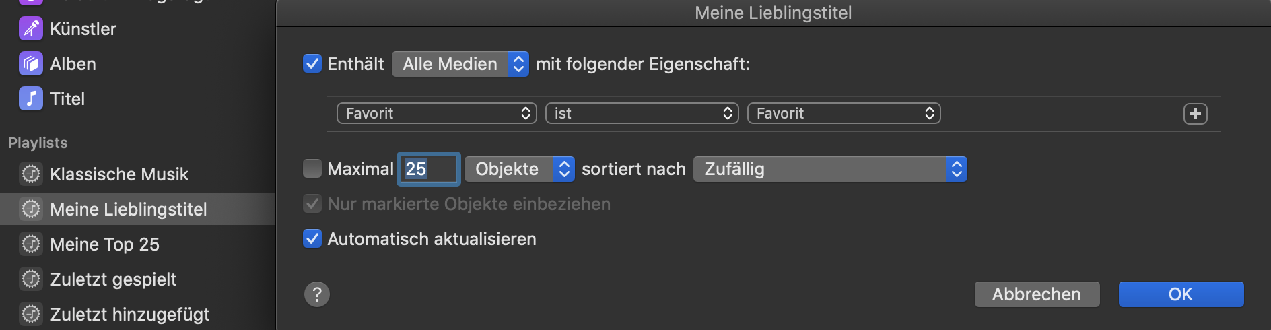The image size is (1271, 330).
Task: Open the 'ist' condition dropdown
Action: 642,113
